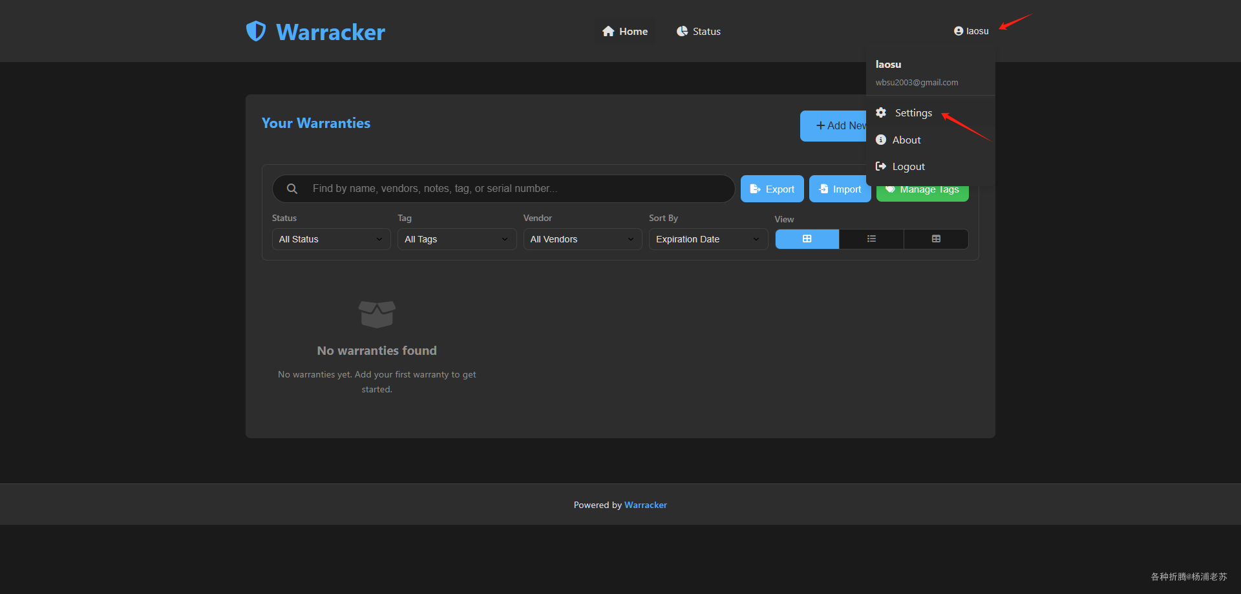Click the Warracker shield logo icon
1241x594 pixels.
[256, 31]
